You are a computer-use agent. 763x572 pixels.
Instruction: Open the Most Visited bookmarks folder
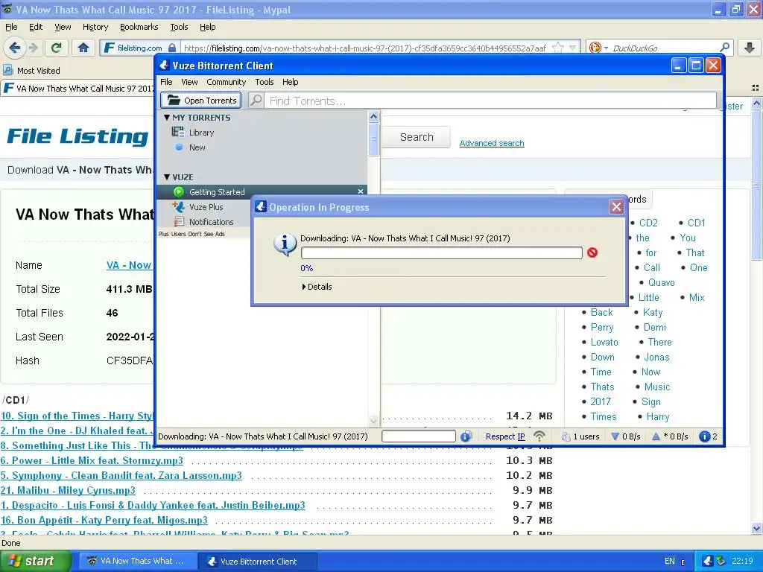pos(32,71)
